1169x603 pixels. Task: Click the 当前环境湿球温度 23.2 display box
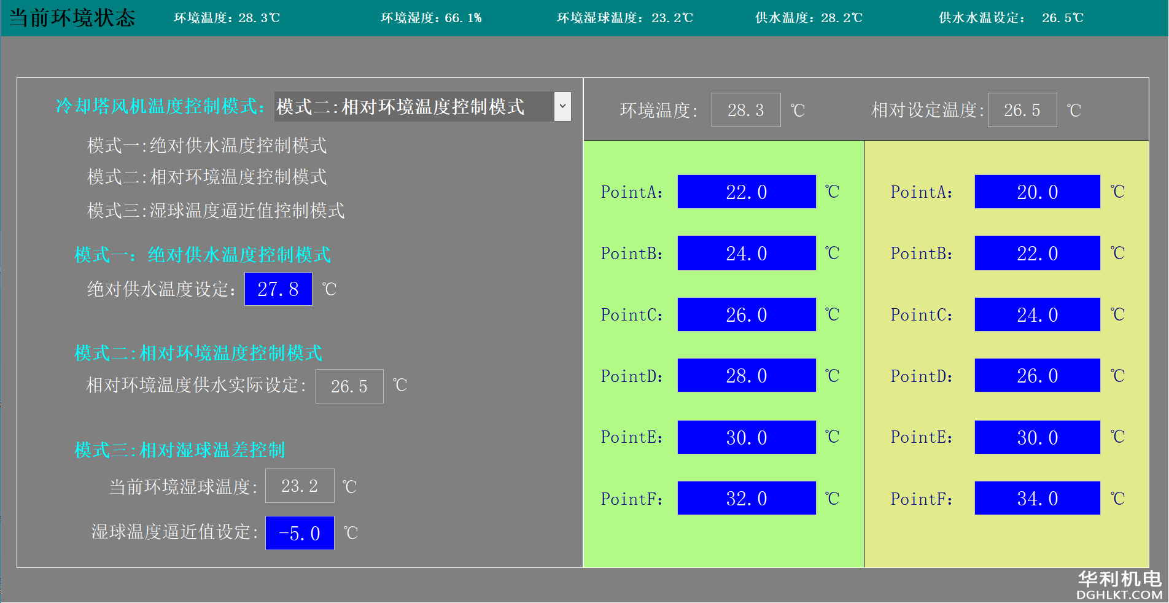click(x=300, y=486)
